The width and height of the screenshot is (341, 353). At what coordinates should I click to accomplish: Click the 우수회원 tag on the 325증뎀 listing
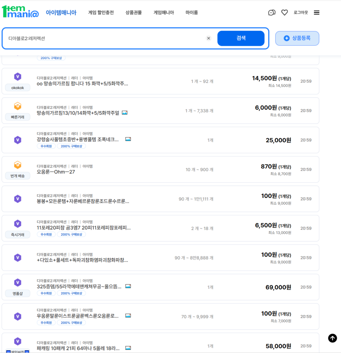46,293
